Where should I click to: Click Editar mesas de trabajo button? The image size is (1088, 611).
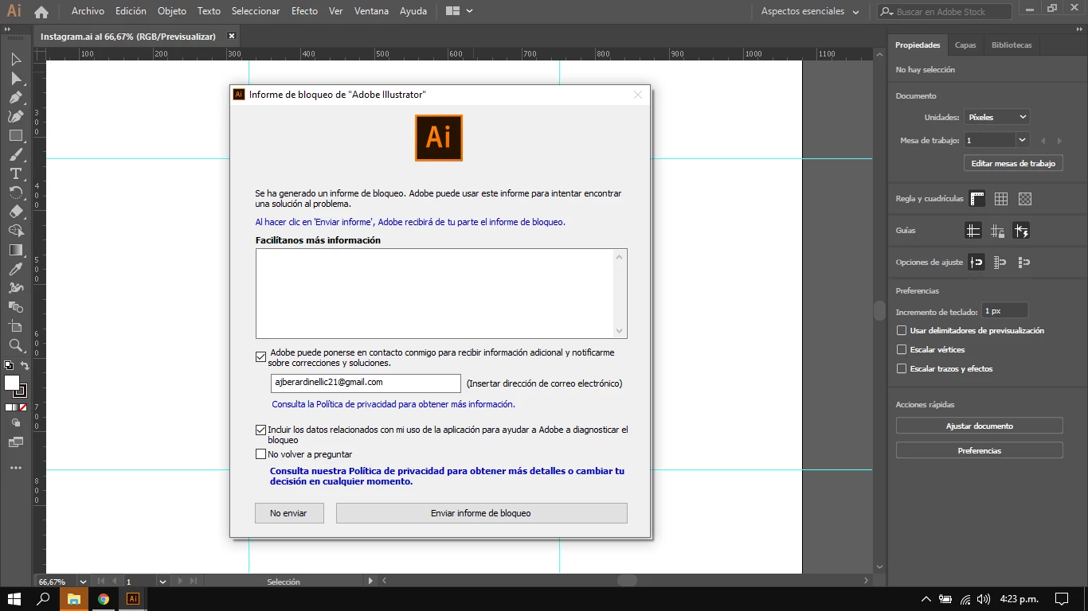[1013, 163]
